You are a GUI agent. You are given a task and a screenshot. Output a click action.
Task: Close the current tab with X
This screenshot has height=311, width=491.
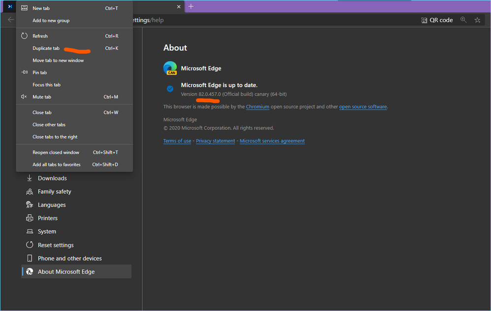point(179,6)
